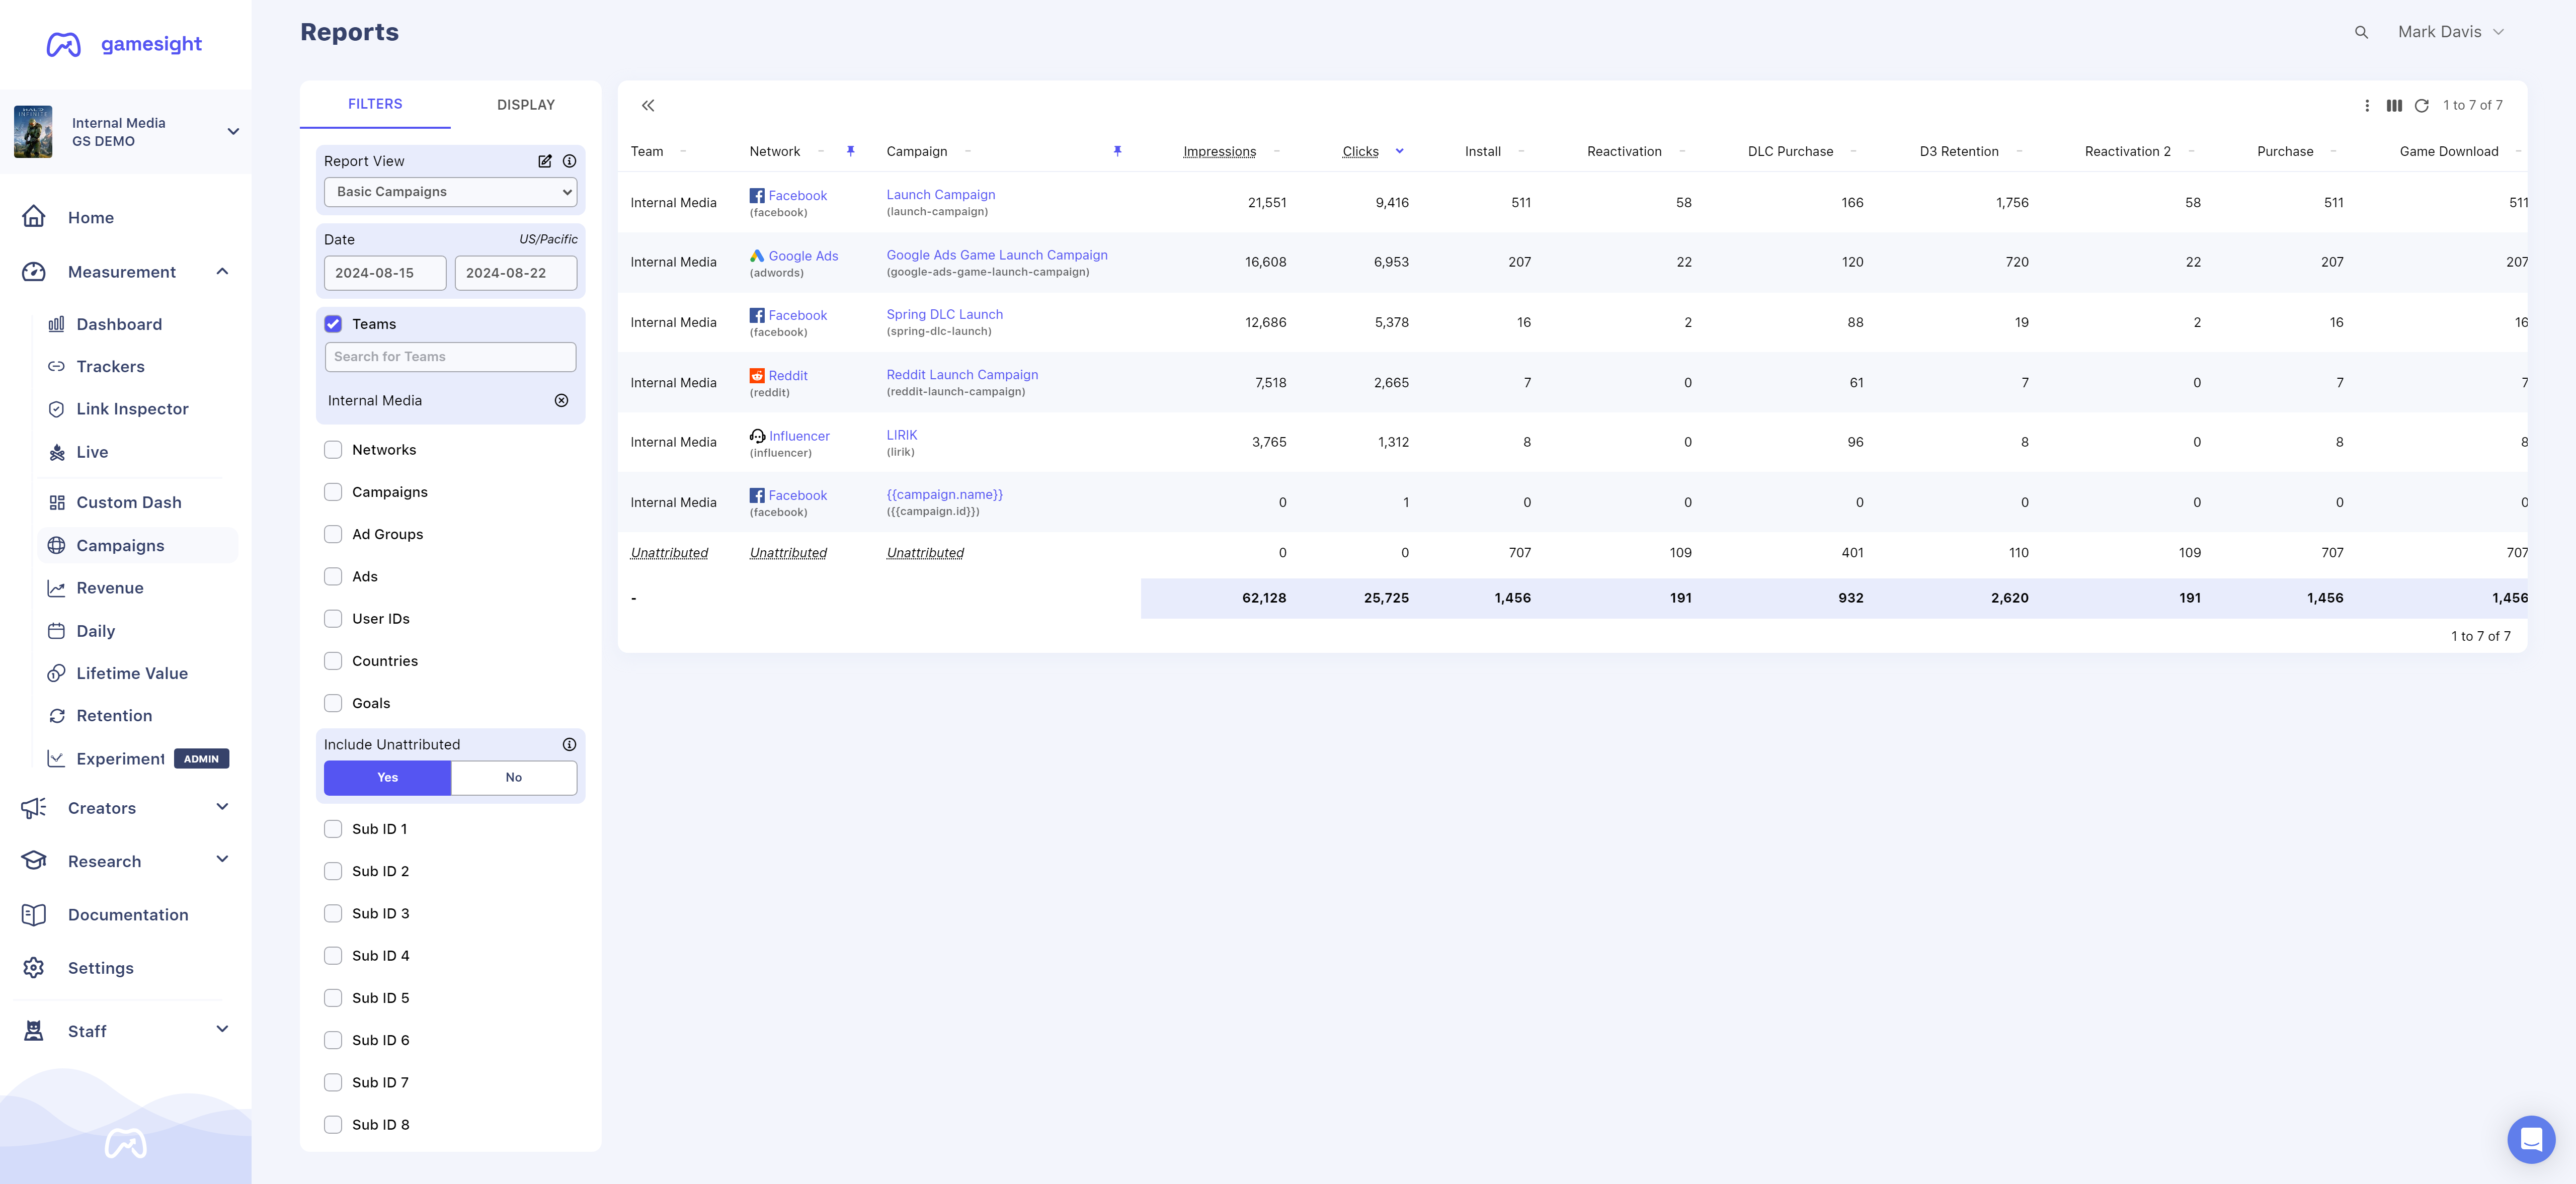Collapse the filters panel with double-chevron
The height and width of the screenshot is (1184, 2576).
point(648,105)
